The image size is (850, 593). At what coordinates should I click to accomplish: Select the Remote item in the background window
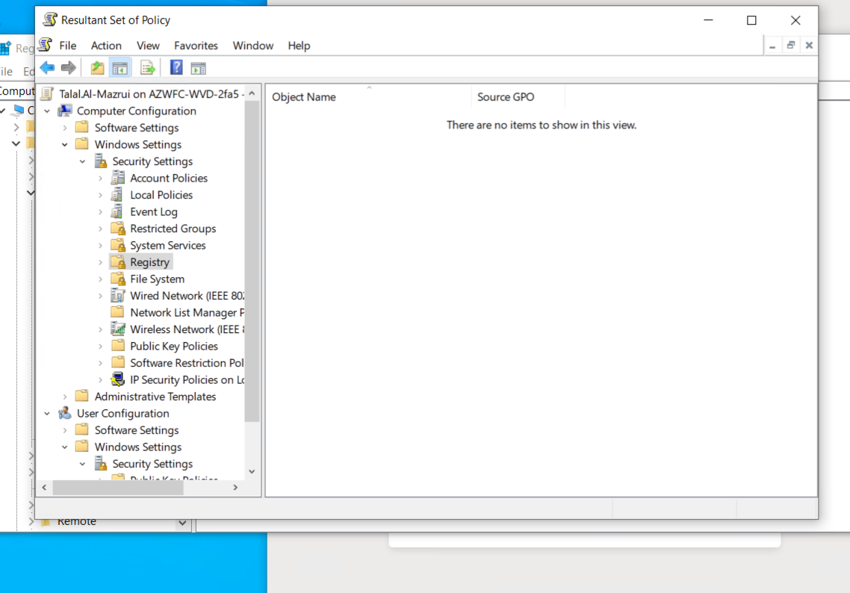click(x=78, y=521)
